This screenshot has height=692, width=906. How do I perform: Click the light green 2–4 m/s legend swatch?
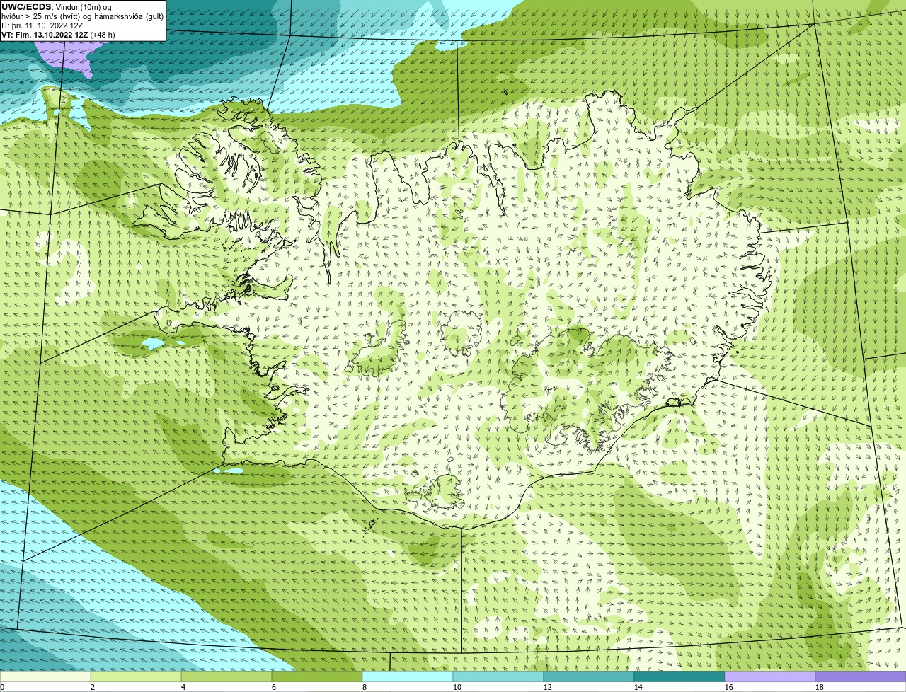tap(136, 677)
